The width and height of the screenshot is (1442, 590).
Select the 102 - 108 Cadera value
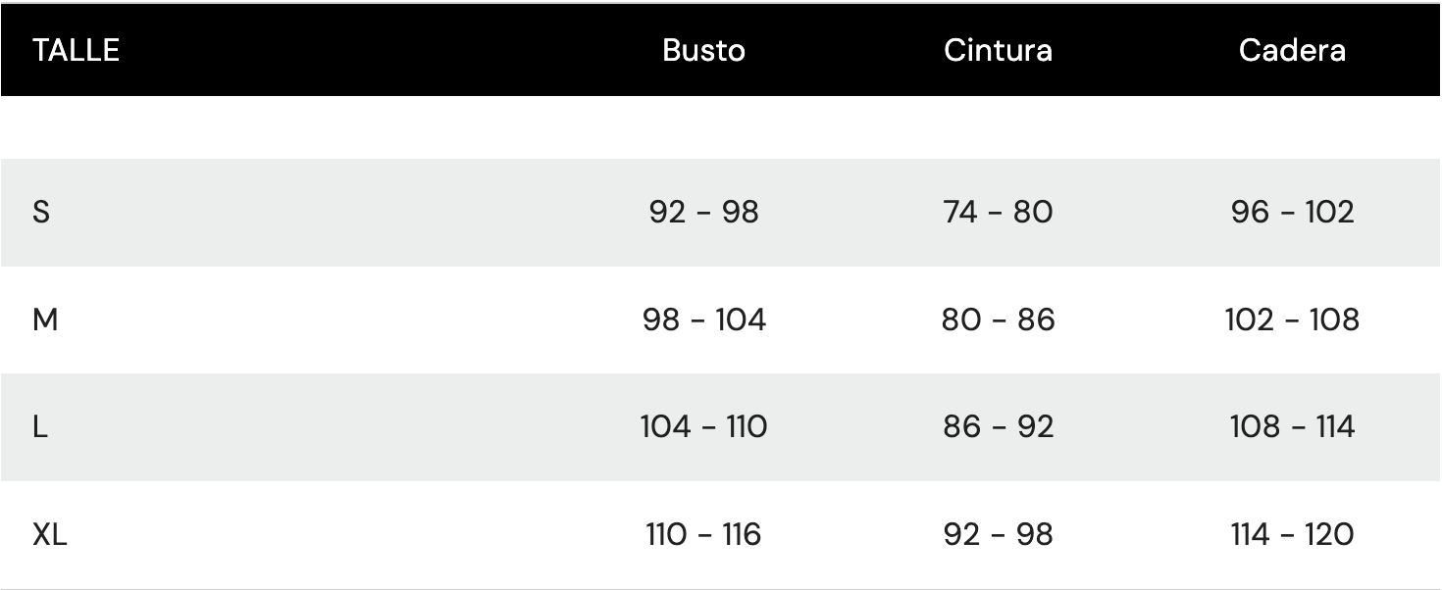pyautogui.click(x=1292, y=320)
